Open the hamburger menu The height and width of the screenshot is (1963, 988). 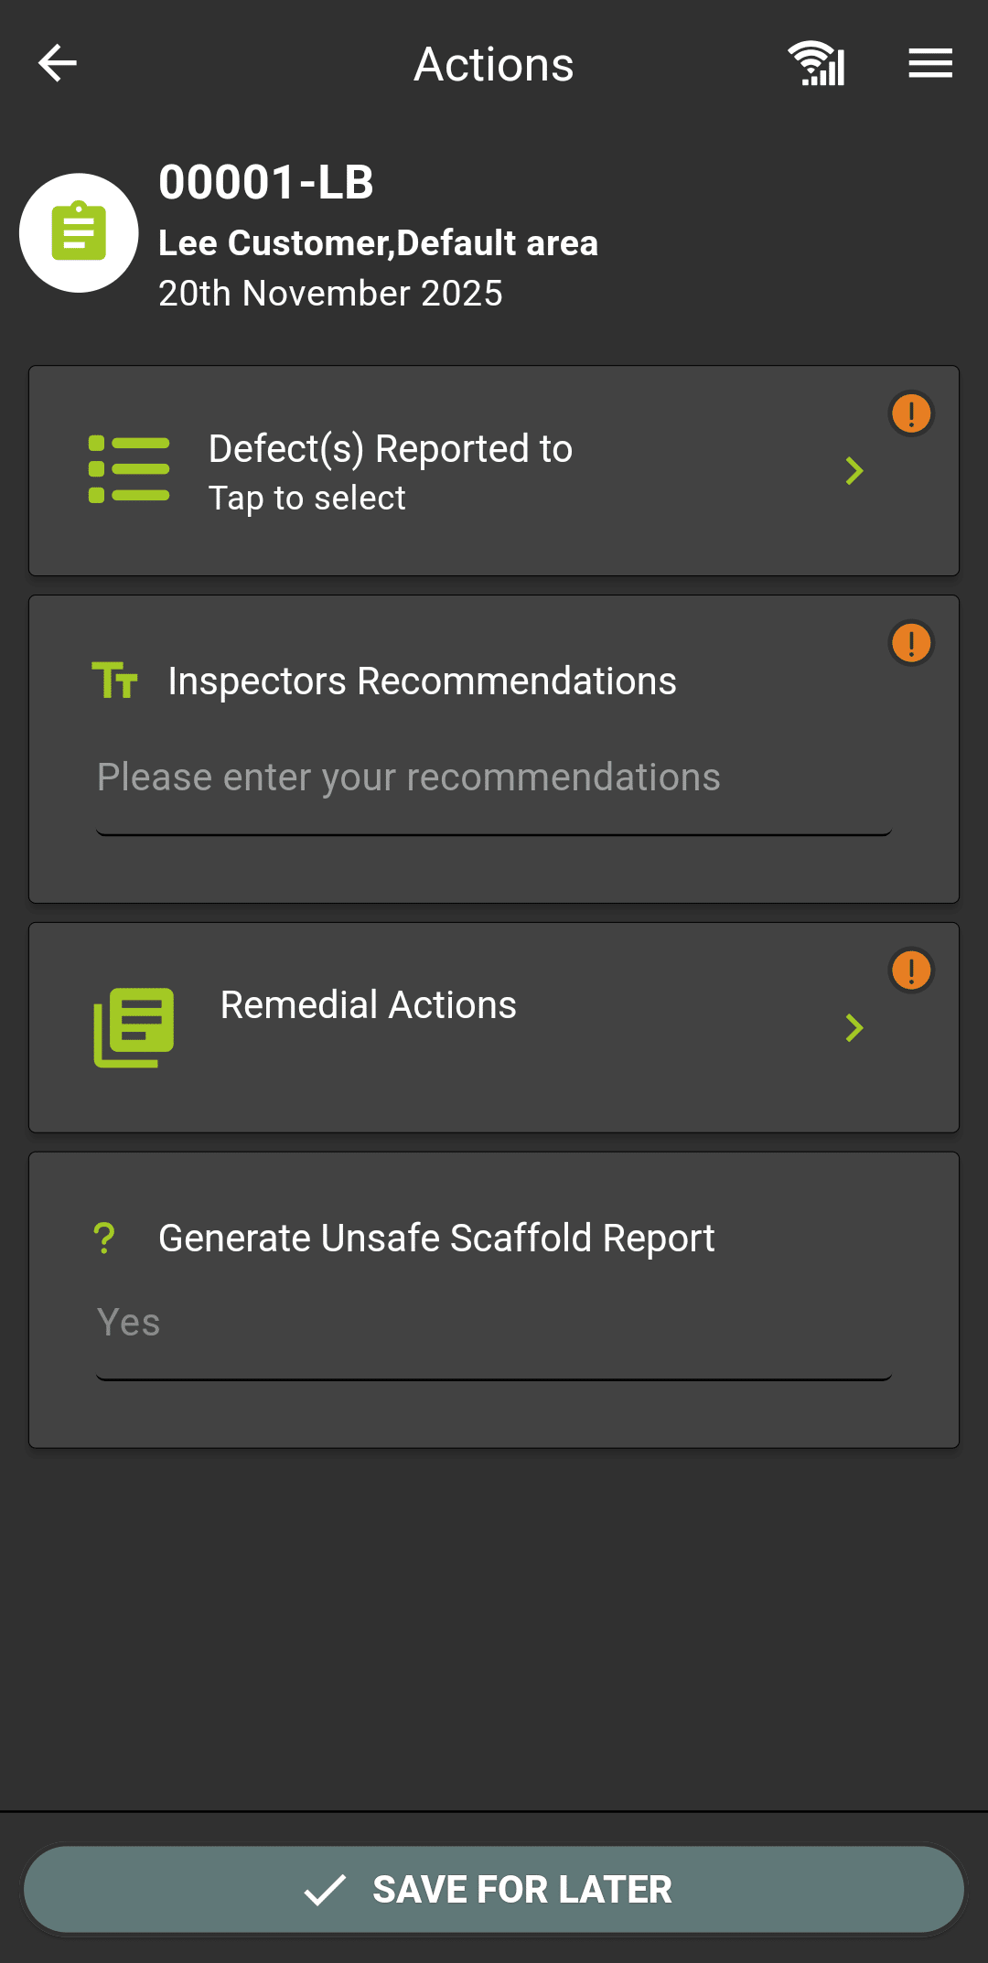tap(930, 63)
